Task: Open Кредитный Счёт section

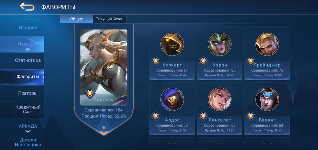Action: [x=28, y=109]
